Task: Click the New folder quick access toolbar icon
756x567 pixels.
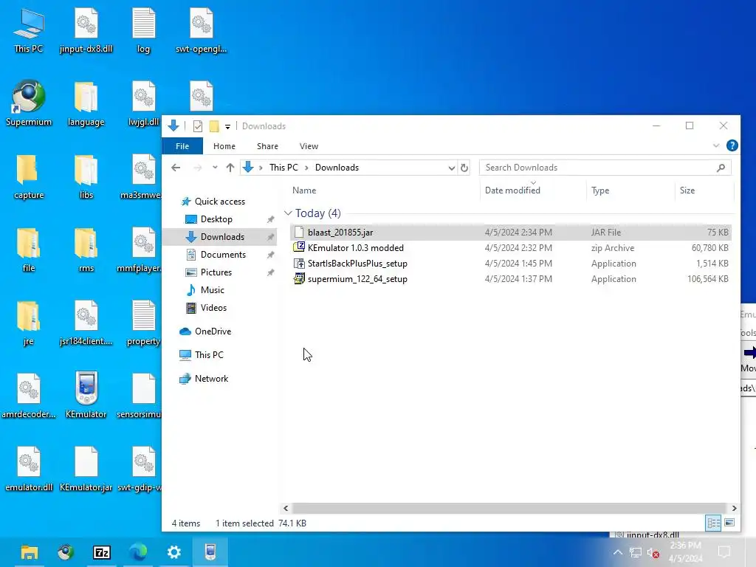Action: point(214,126)
